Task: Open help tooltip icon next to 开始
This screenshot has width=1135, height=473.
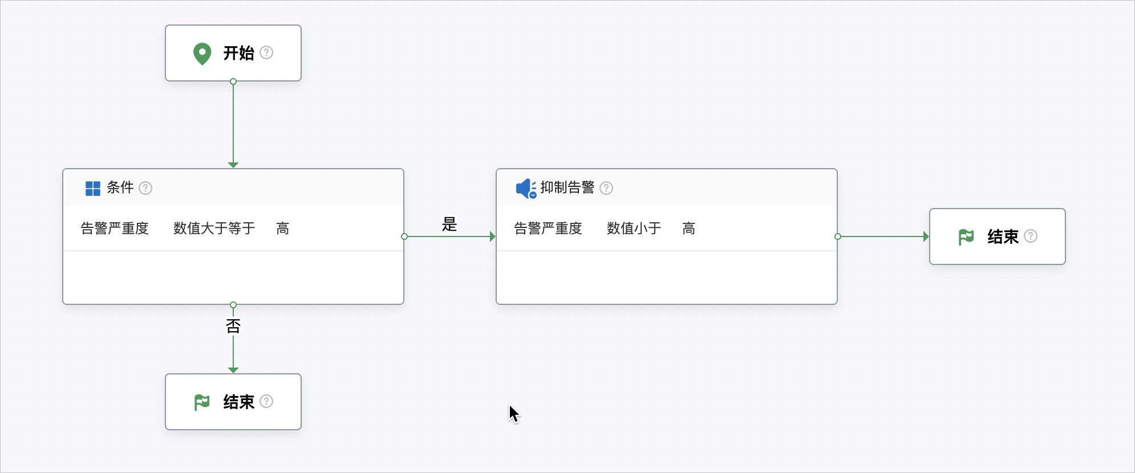Action: [266, 52]
